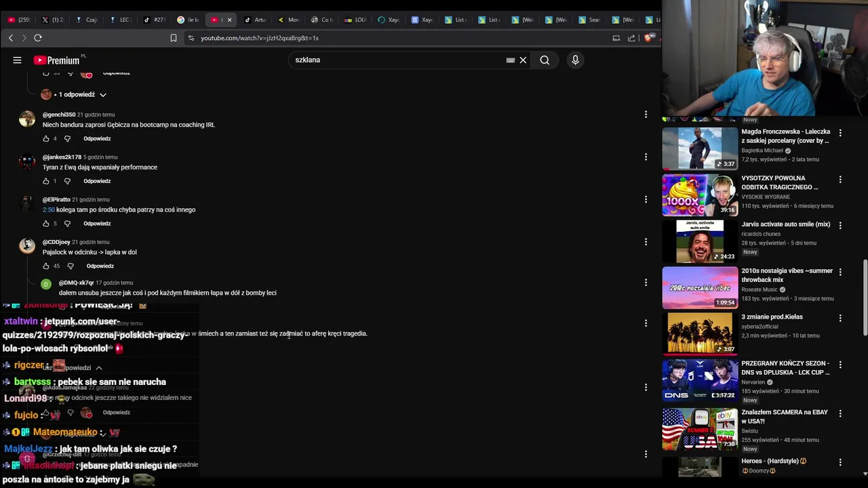
Task: Reload the page
Action: [x=38, y=38]
